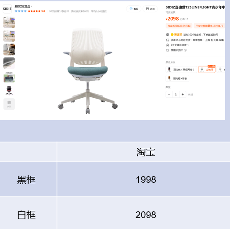Click the quantity input field

point(176,94)
